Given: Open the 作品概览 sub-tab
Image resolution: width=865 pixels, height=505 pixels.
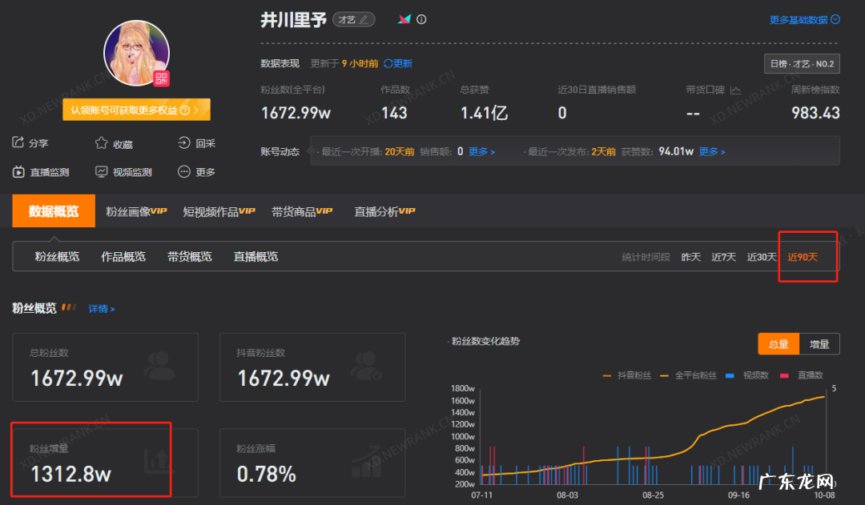Looking at the screenshot, I should click(x=123, y=257).
